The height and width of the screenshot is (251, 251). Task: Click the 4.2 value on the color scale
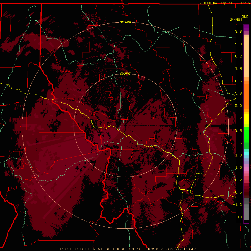click(x=238, y=118)
